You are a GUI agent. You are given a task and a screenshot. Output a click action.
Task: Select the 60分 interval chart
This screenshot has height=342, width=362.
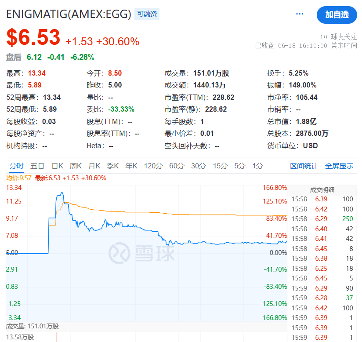176,166
